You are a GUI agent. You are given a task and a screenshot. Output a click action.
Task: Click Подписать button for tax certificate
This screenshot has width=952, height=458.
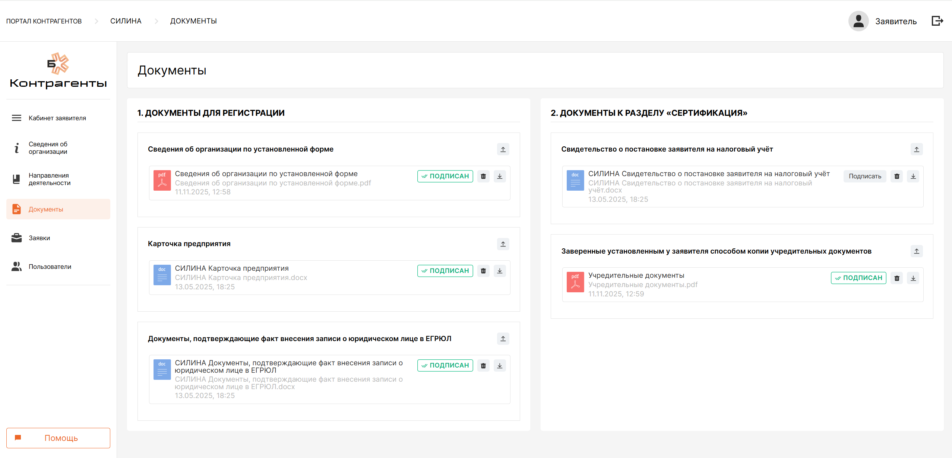[865, 176]
